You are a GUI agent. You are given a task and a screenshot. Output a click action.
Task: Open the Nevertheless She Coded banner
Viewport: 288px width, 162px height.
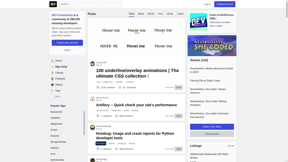click(x=212, y=46)
